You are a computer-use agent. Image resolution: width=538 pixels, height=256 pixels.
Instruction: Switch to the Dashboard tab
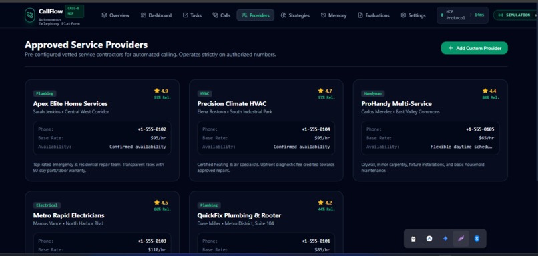coord(156,15)
